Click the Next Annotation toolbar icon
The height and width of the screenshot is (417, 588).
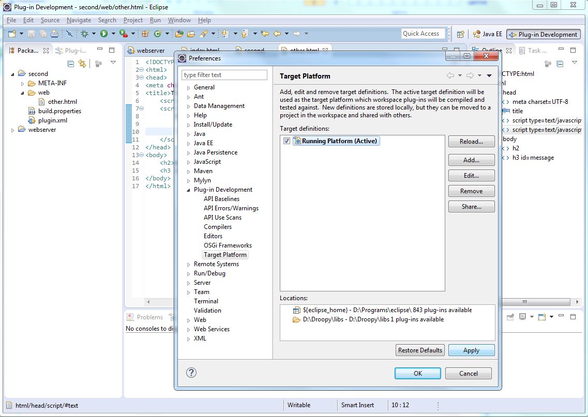click(x=225, y=34)
